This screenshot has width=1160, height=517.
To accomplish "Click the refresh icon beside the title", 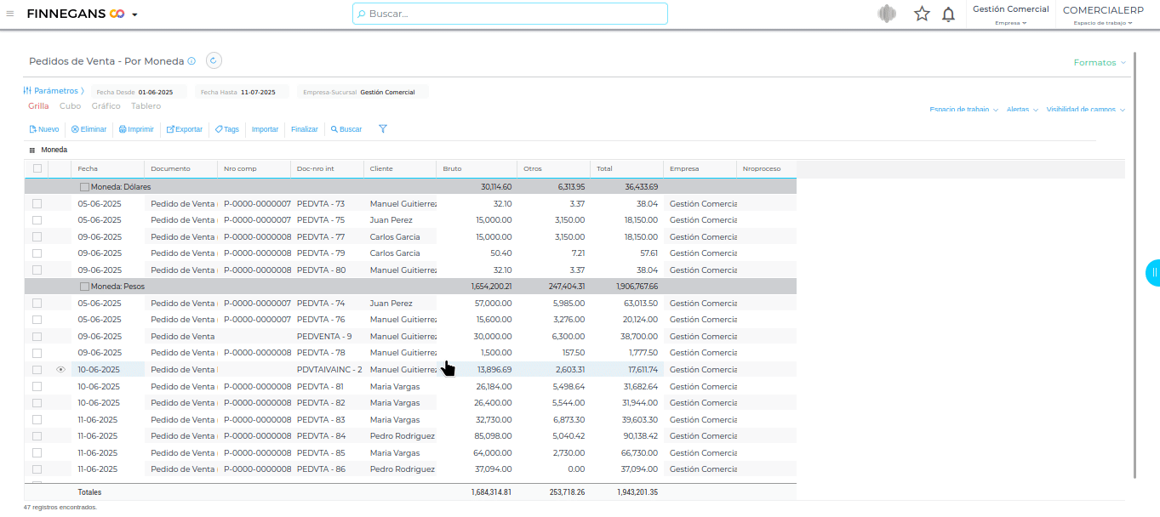I will point(214,60).
